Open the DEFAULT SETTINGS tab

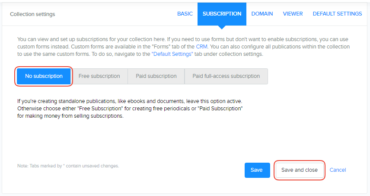[337, 14]
